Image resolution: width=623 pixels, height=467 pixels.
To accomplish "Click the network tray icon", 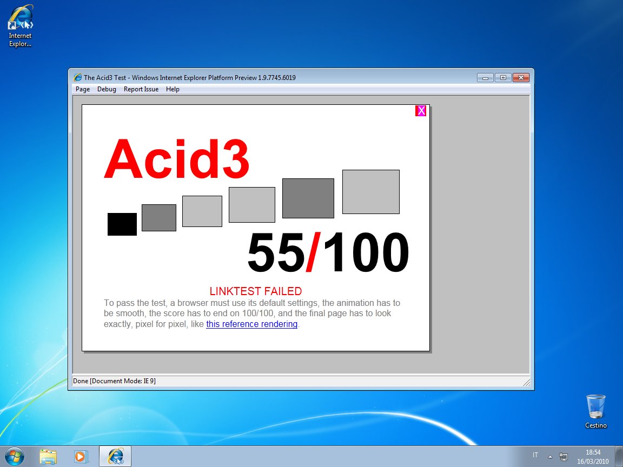I will pyautogui.click(x=563, y=457).
